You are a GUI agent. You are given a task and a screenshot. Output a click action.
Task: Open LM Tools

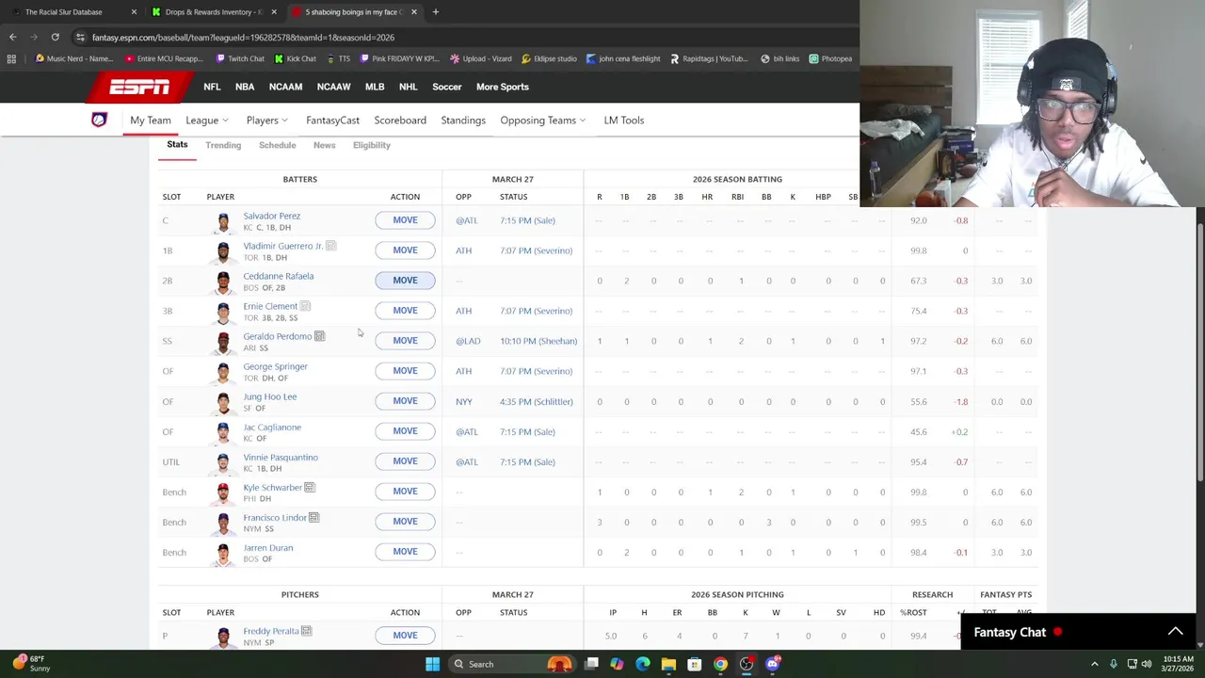pos(624,121)
